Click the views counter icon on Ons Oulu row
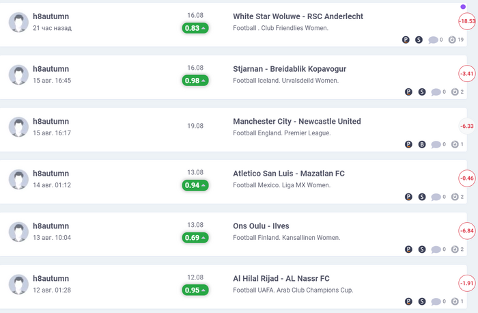Viewport: 478px width, 313px height. coord(454,249)
